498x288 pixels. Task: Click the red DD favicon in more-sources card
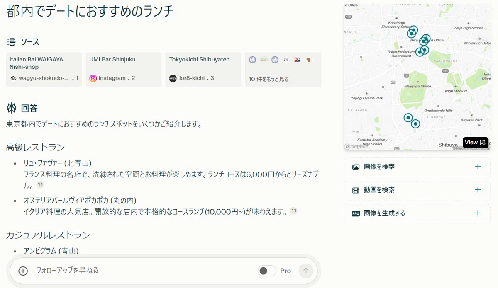(297, 60)
